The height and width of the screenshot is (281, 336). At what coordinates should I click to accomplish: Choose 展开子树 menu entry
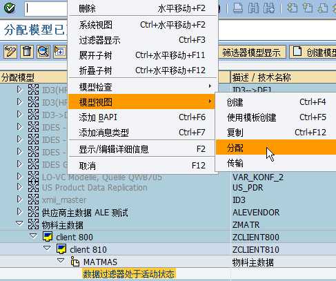click(142, 55)
